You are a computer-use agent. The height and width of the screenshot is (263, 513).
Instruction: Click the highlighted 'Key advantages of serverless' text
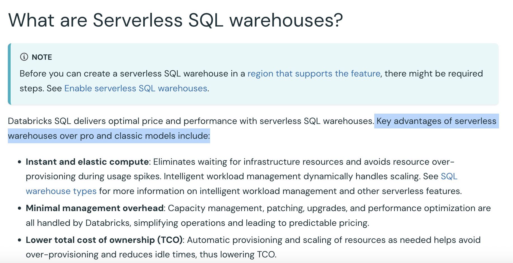pos(436,121)
